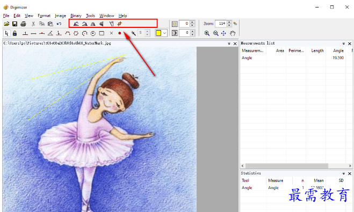
Task: Increase the wand tolerance value
Action: tap(147, 32)
